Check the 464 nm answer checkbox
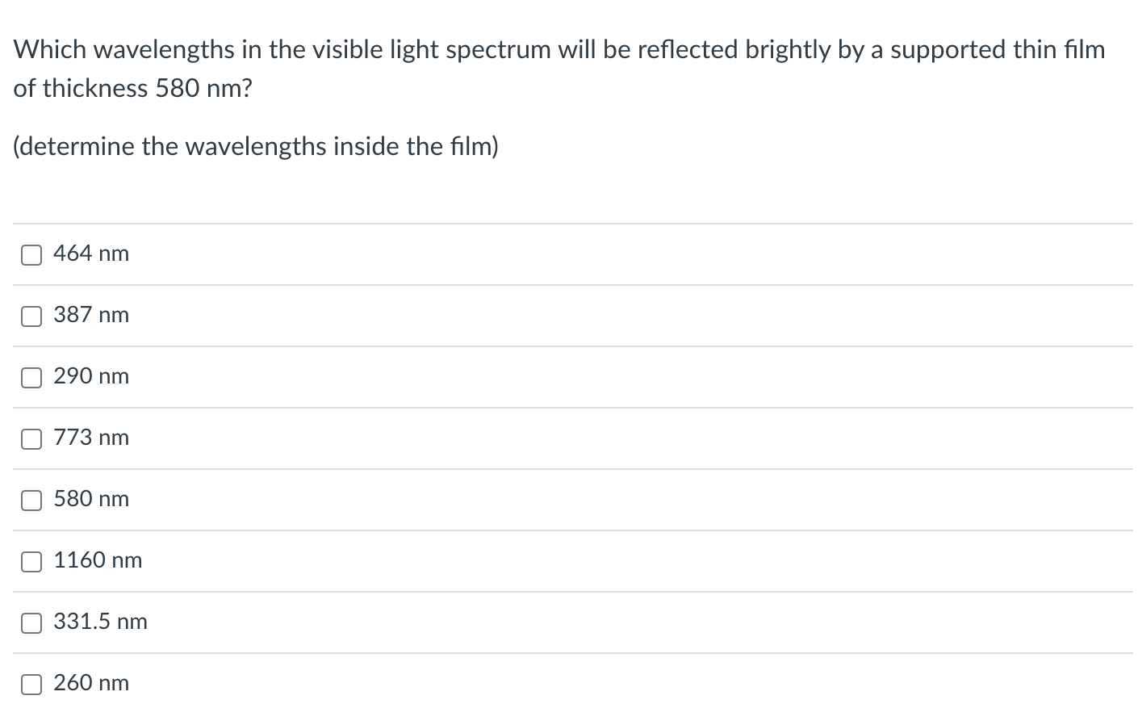The width and height of the screenshot is (1138, 725). tap(31, 254)
